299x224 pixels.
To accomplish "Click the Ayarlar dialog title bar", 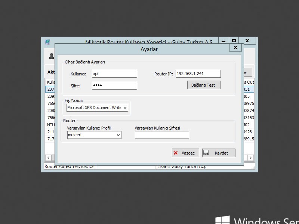I will 149,49.
